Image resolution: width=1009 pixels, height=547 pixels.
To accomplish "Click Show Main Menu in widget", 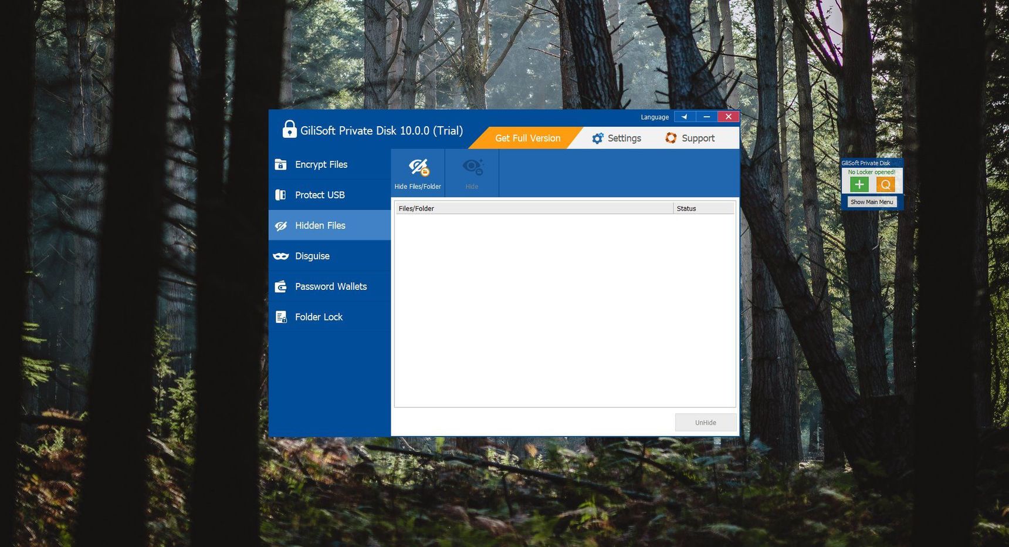I will (872, 202).
